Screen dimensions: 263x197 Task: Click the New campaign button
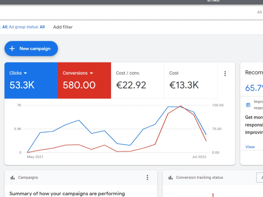tap(31, 49)
